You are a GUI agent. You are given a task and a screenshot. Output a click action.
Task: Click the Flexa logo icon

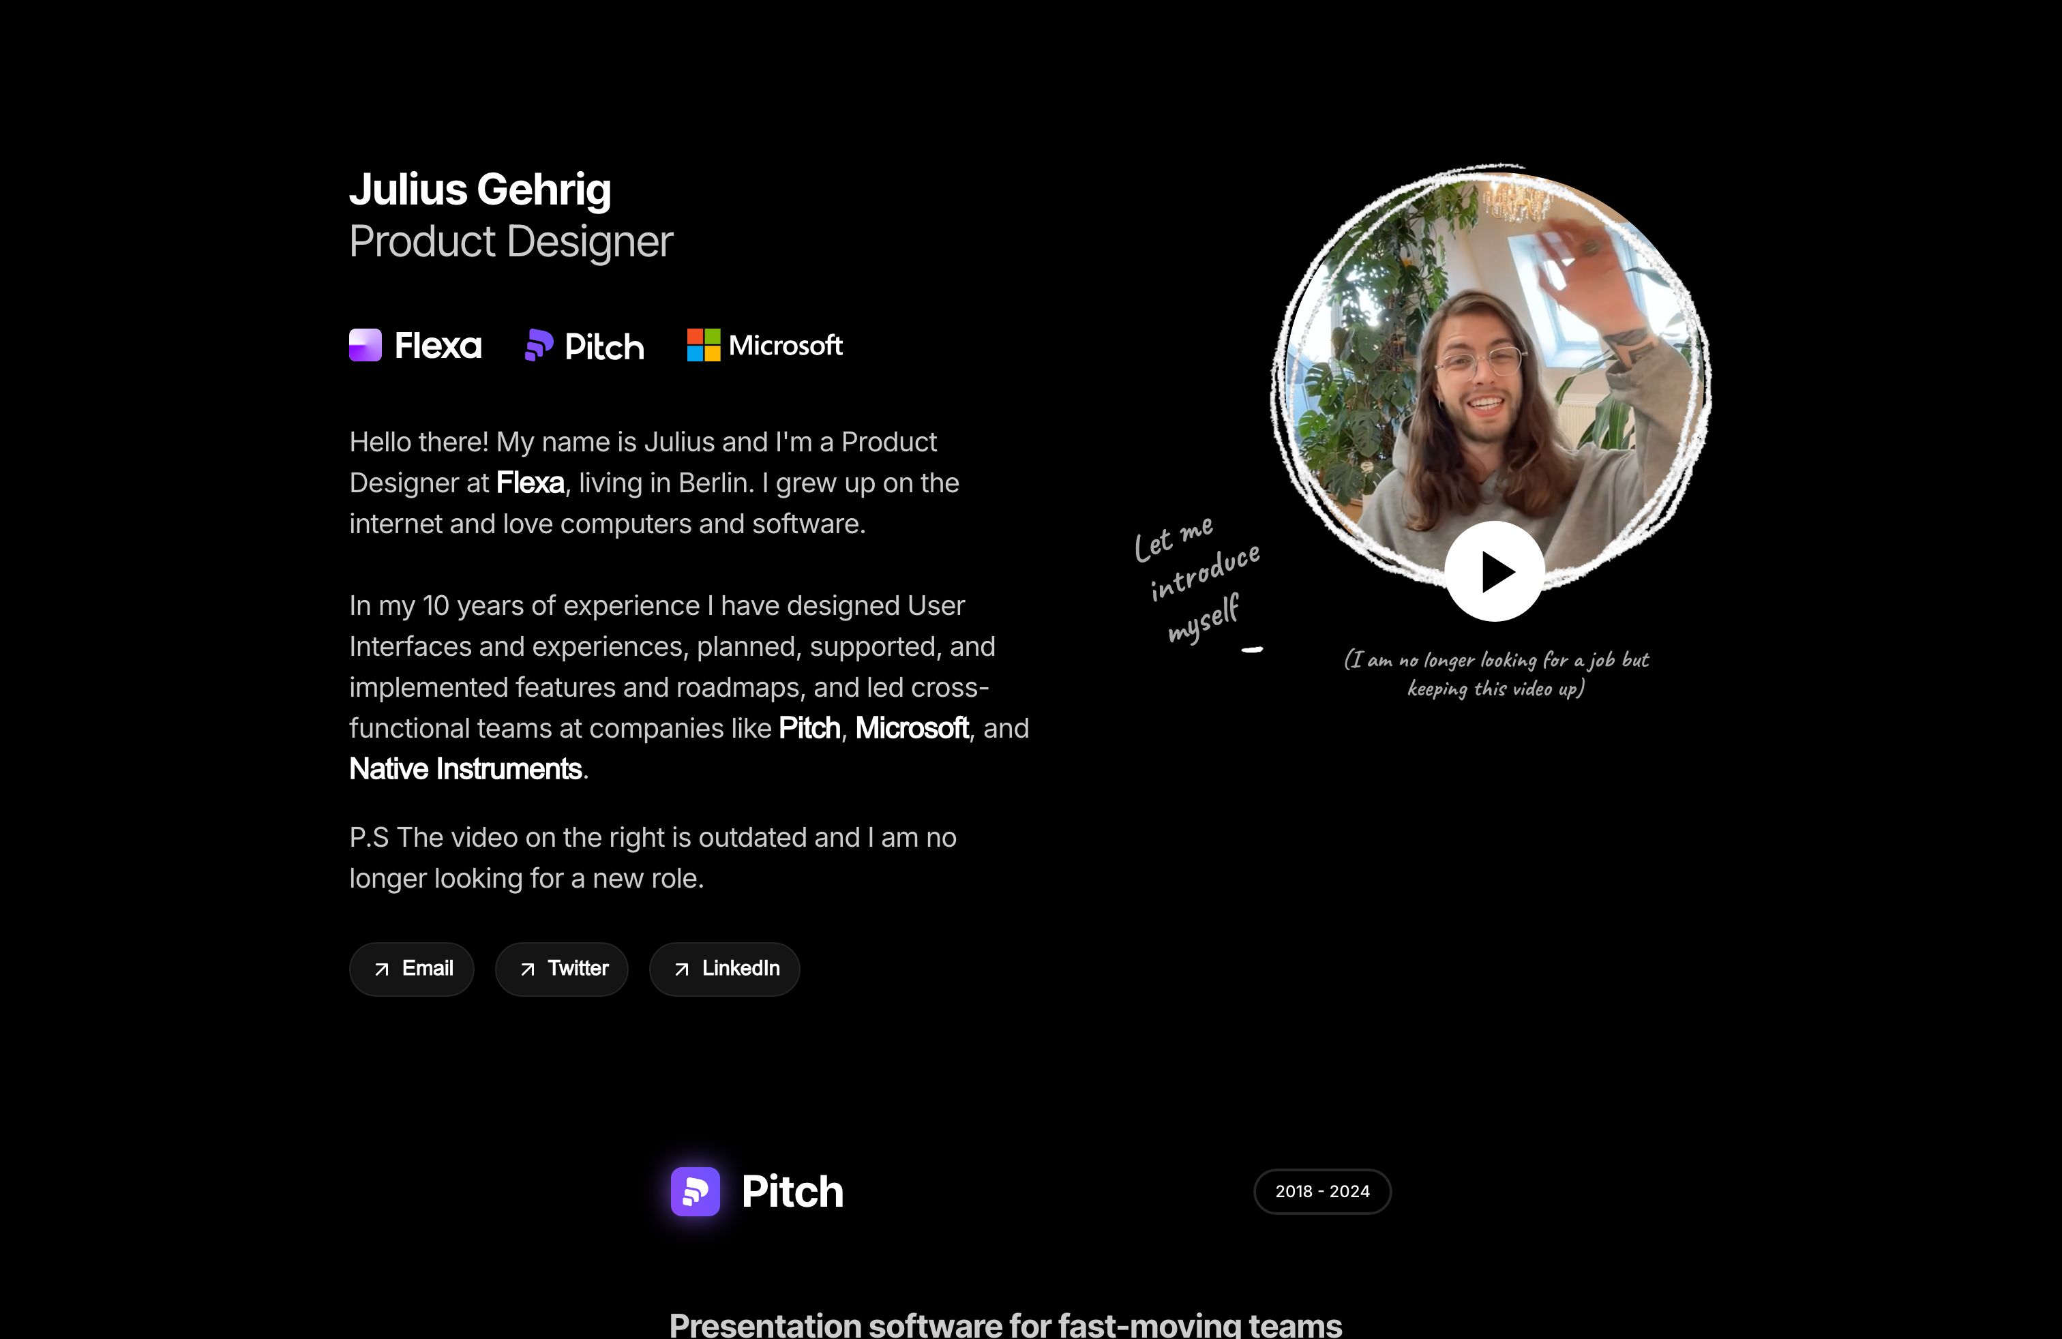coord(365,345)
